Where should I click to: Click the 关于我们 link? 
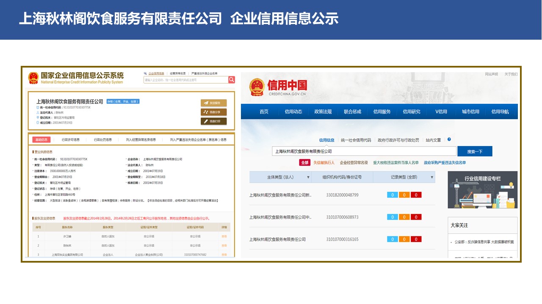point(511,74)
